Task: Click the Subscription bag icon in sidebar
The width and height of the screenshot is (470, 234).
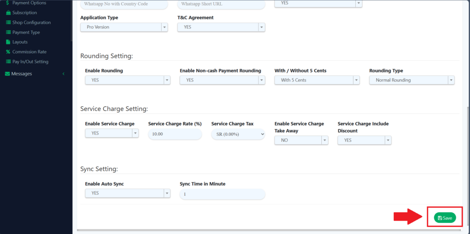Action: point(8,13)
